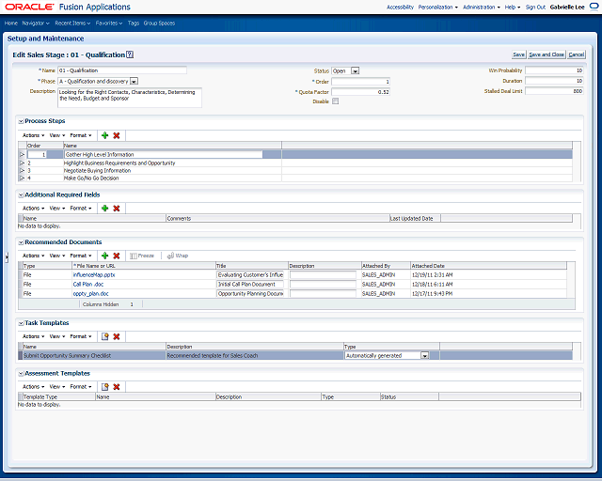Viewport: 602px width, 481px height.
Task: Open the Accessibility link
Action: (400, 7)
